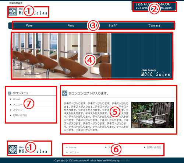Click the wooden bench photo thumbnail
Viewport: 184px width, 163px height.
153,115
